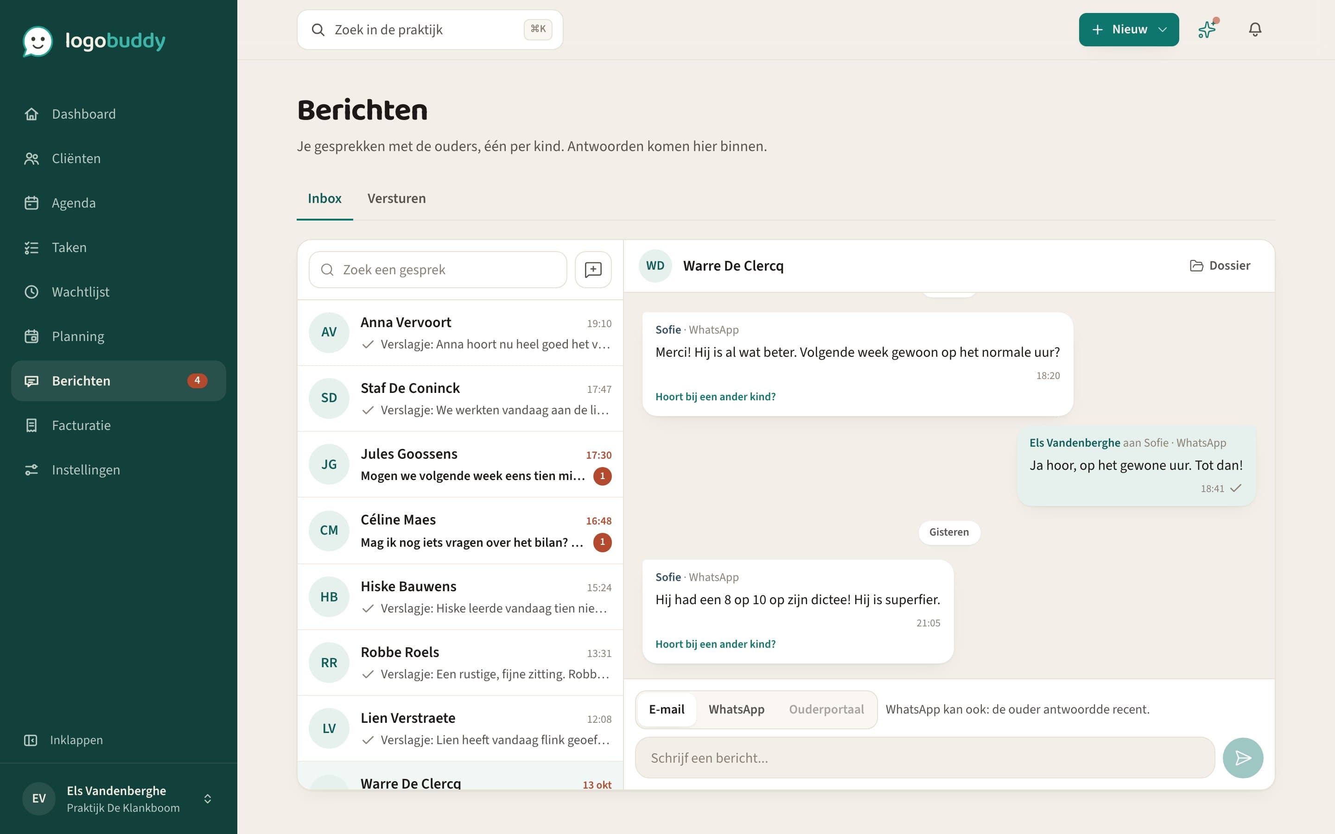
Task: Open Hiske Bauwens conversation
Action: [460, 597]
